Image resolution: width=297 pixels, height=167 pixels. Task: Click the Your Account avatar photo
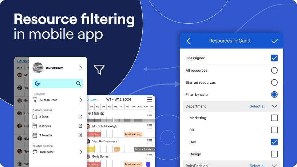[38, 68]
